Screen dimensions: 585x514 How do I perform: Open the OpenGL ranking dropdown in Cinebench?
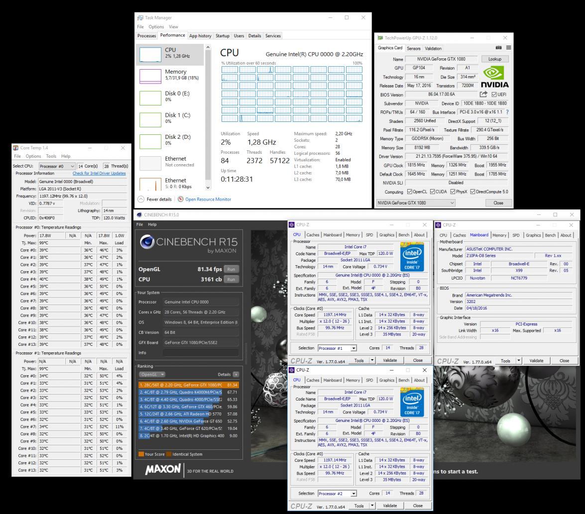coord(152,374)
